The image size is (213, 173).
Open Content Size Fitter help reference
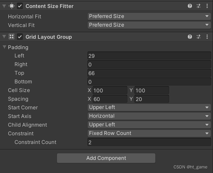190,6
